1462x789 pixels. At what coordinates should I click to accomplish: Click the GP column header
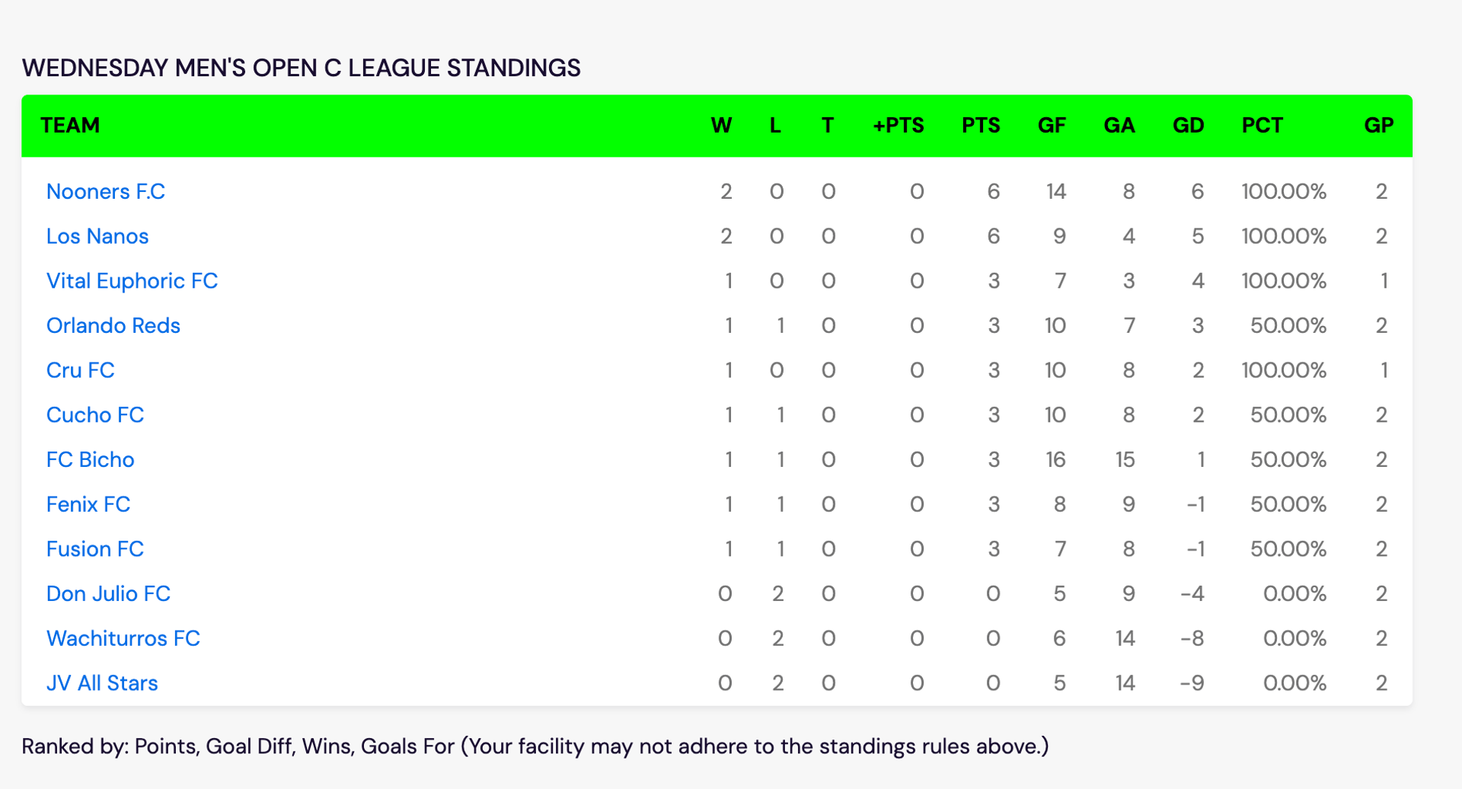click(1379, 125)
